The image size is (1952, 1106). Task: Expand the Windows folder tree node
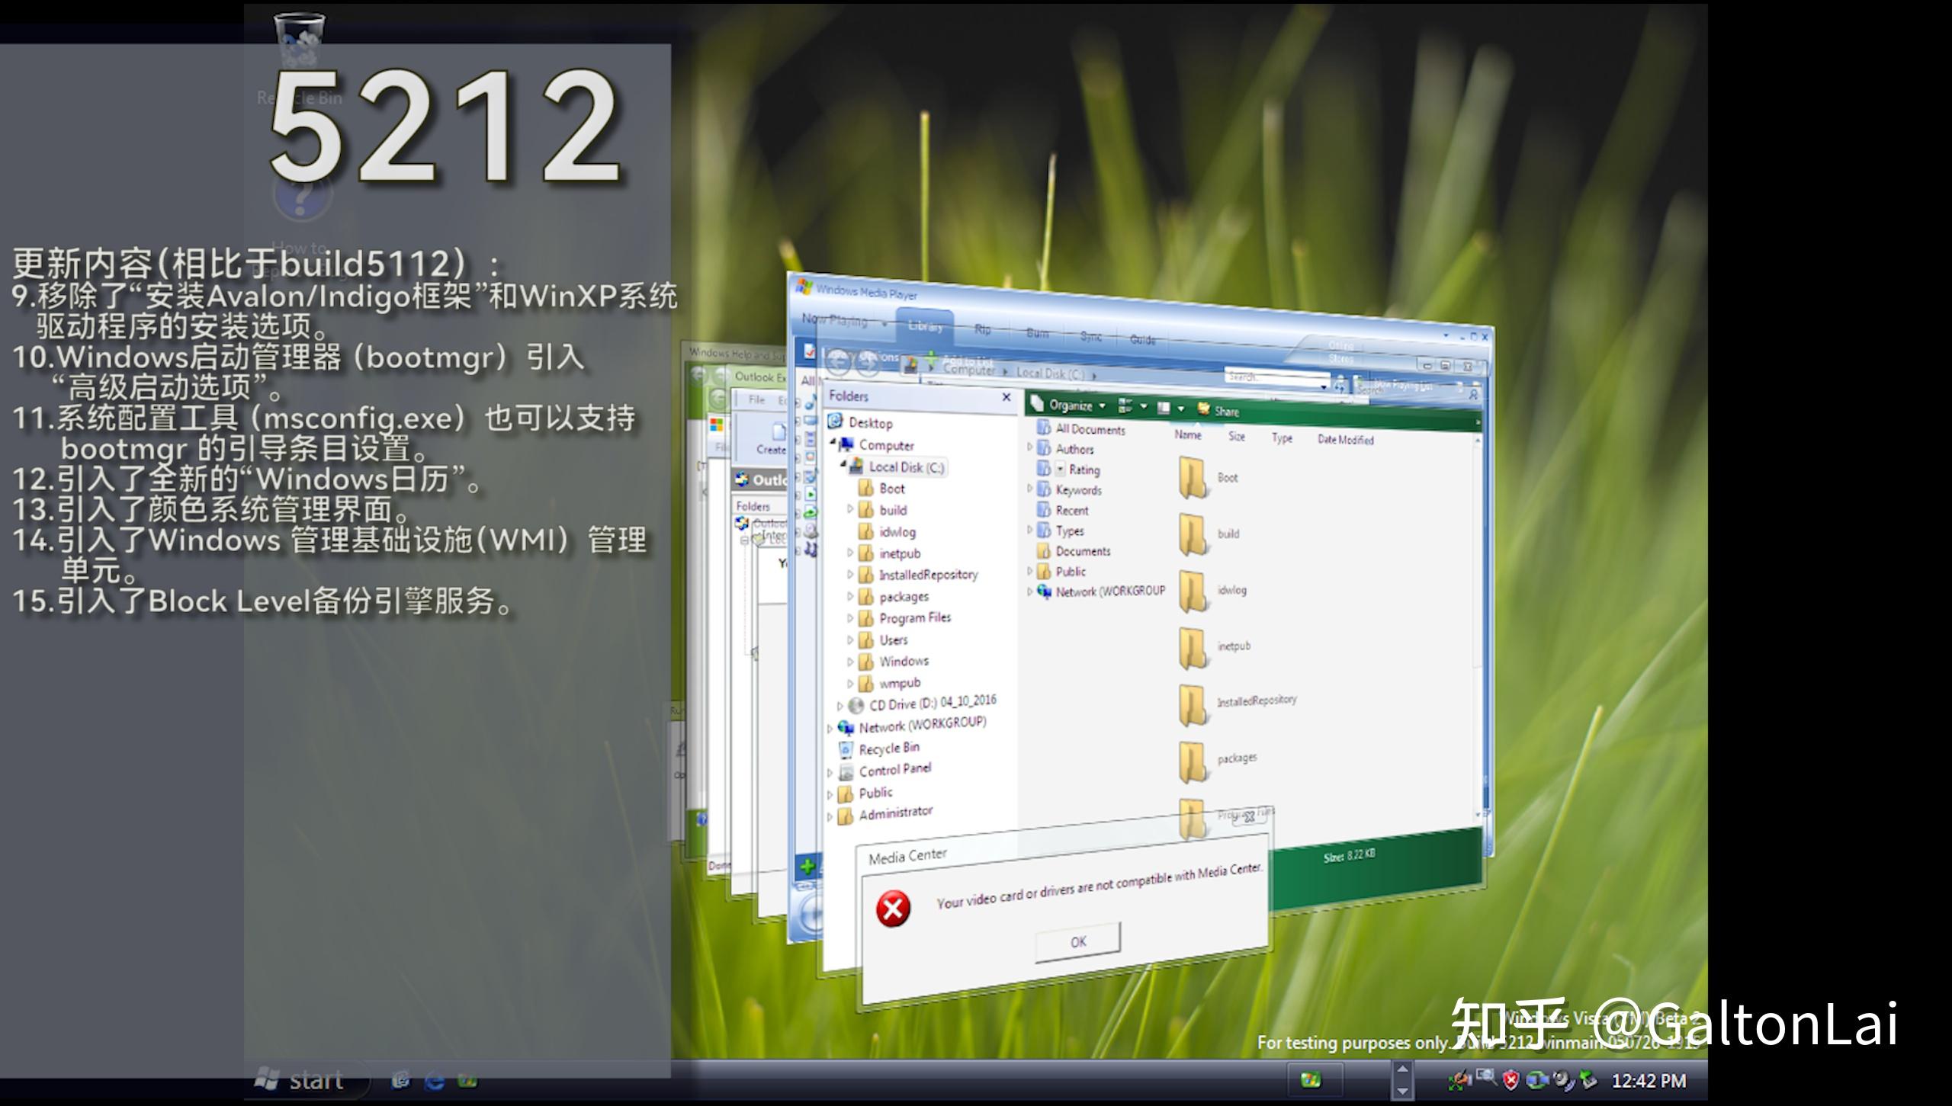(x=850, y=662)
